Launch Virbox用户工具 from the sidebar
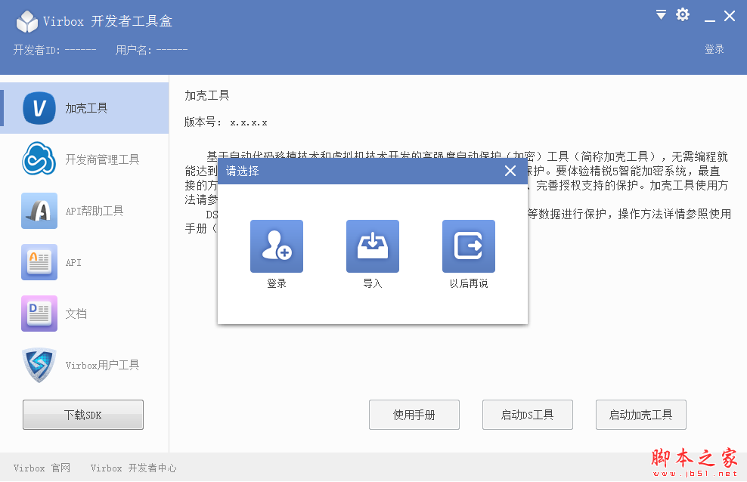747x482 pixels. pos(83,365)
